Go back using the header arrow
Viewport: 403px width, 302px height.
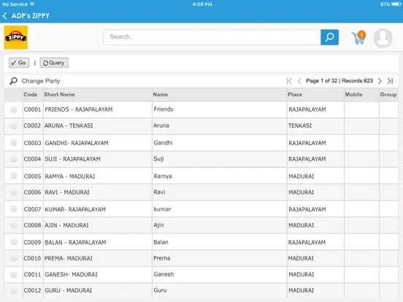tap(5, 16)
